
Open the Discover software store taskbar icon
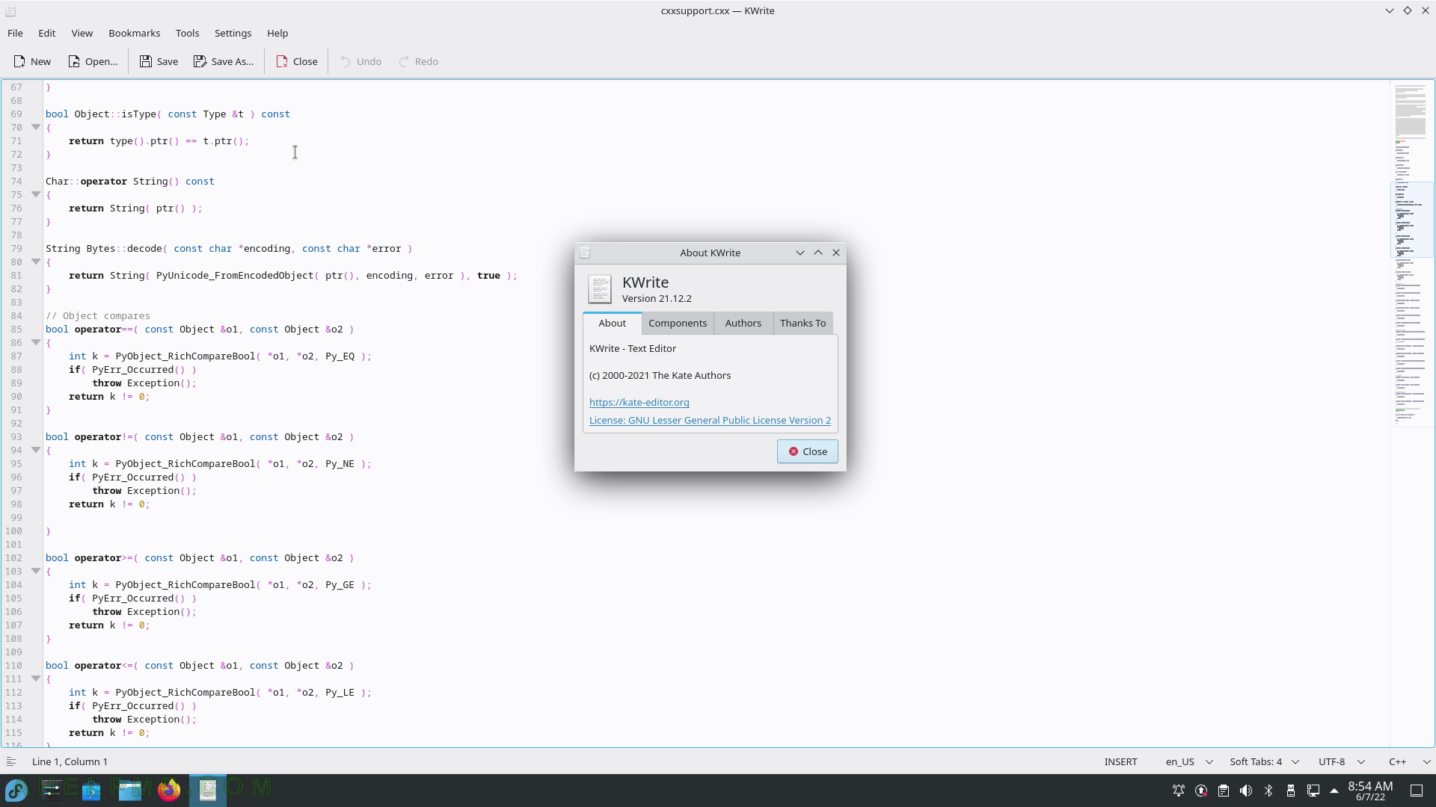pyautogui.click(x=91, y=790)
